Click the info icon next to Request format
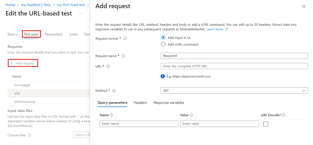 125,38
